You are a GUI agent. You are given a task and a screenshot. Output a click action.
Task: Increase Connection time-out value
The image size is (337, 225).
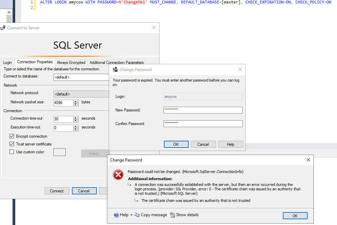75,118
